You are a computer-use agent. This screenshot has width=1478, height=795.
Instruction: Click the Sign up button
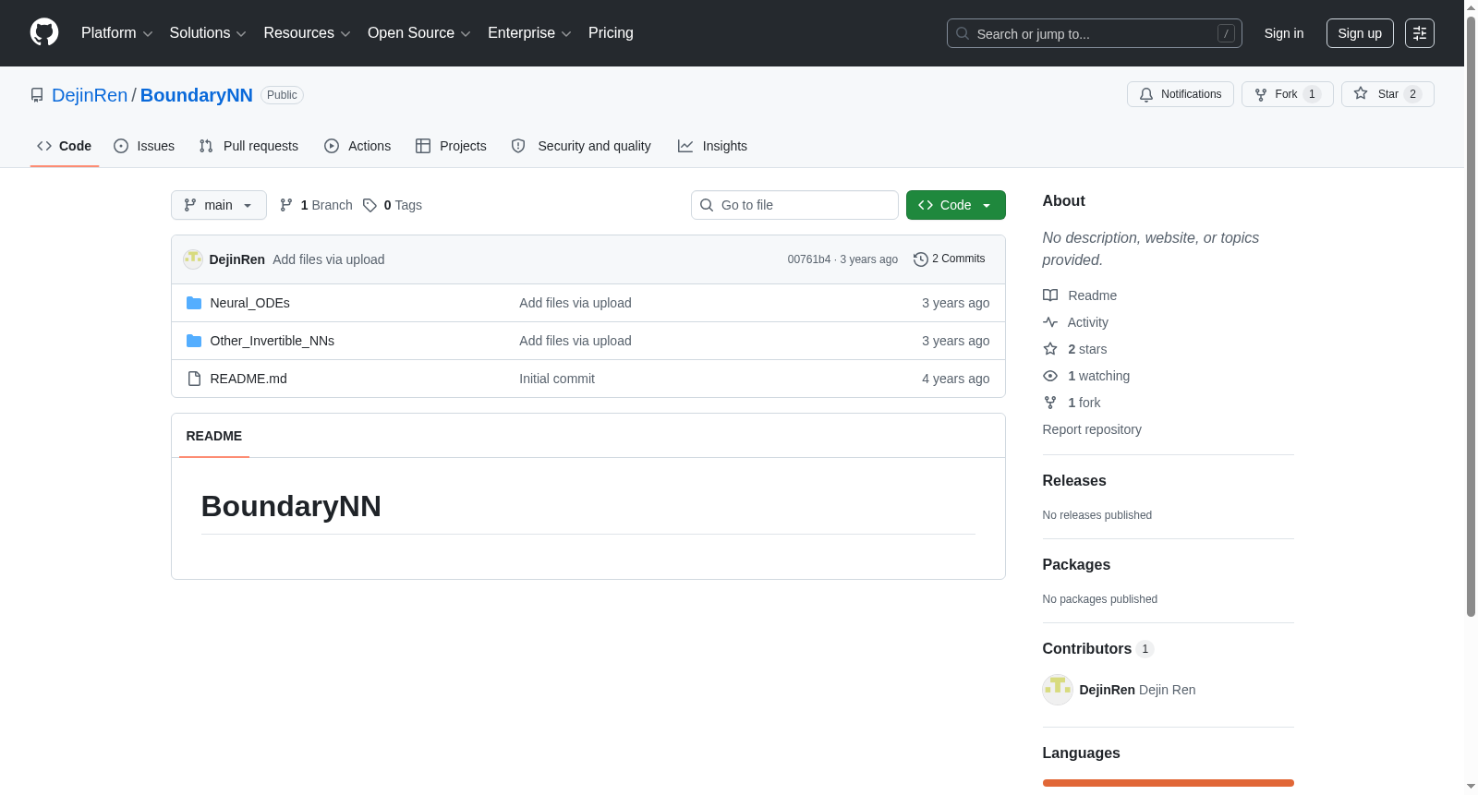pyautogui.click(x=1360, y=33)
